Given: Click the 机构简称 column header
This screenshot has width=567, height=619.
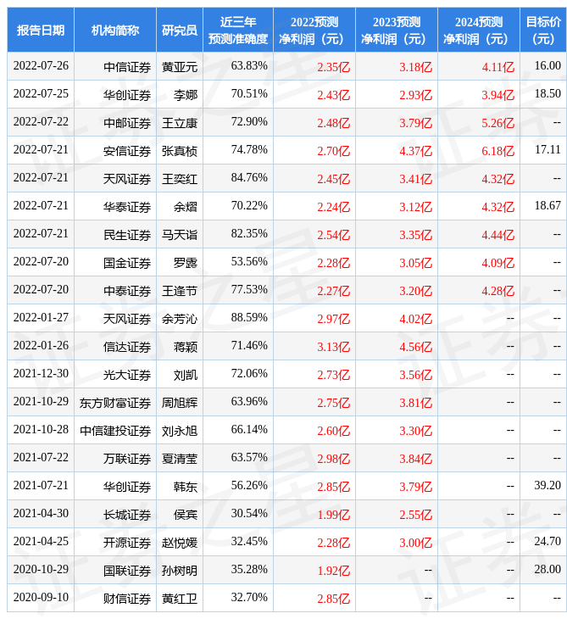Looking at the screenshot, I should pos(114,30).
